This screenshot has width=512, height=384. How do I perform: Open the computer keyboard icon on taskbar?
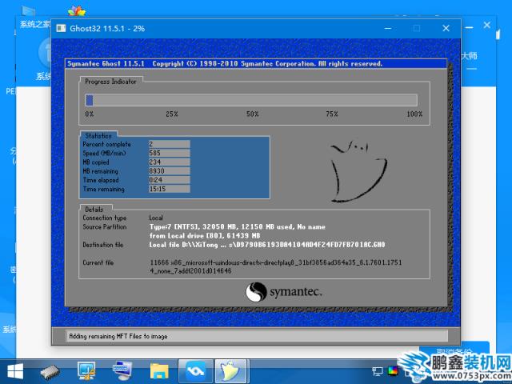point(122,371)
